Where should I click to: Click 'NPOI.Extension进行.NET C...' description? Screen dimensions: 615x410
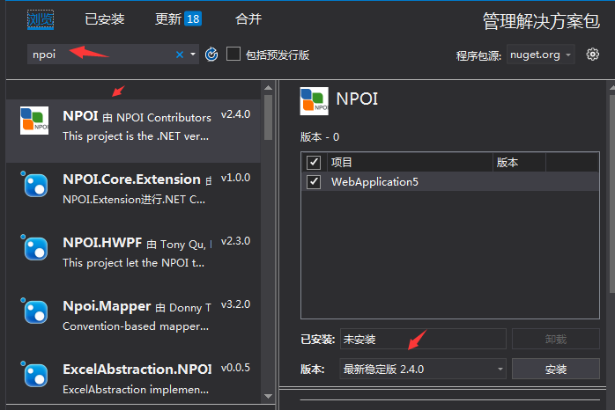(x=134, y=200)
